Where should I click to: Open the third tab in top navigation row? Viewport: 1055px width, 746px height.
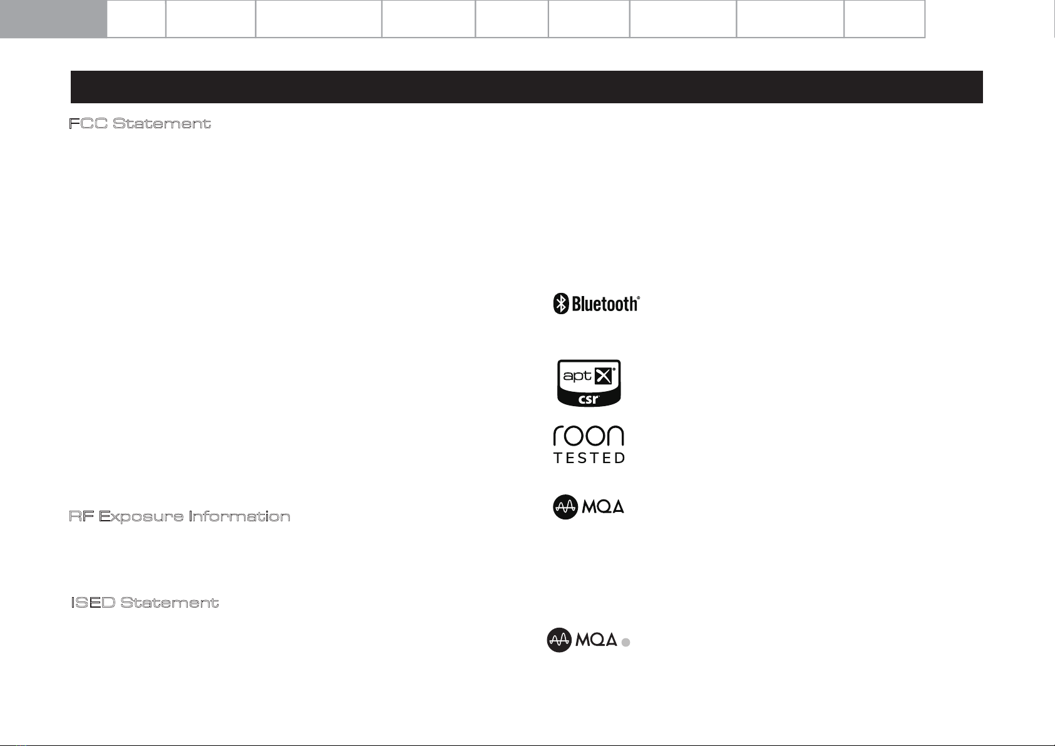pyautogui.click(x=210, y=19)
